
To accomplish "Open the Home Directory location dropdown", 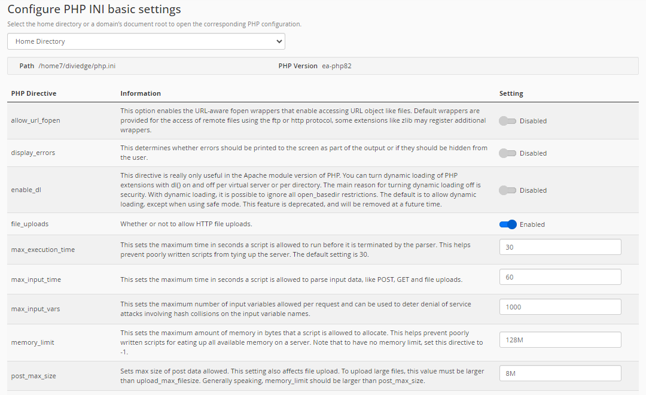I will click(146, 41).
